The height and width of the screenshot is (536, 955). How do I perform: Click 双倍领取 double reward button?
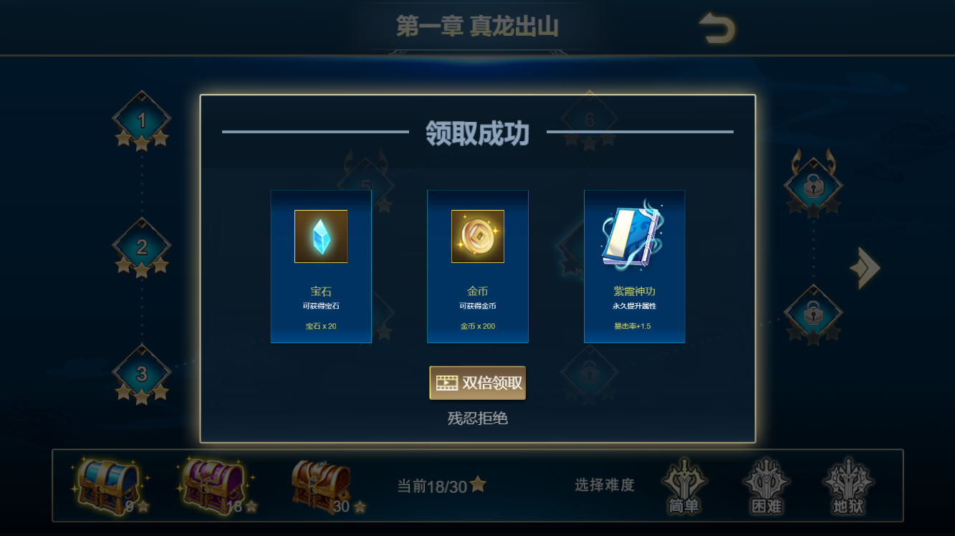(478, 383)
